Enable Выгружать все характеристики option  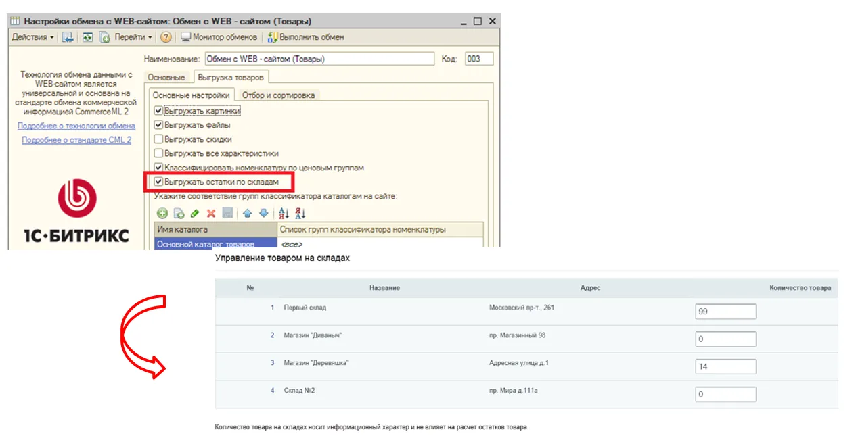tap(158, 153)
